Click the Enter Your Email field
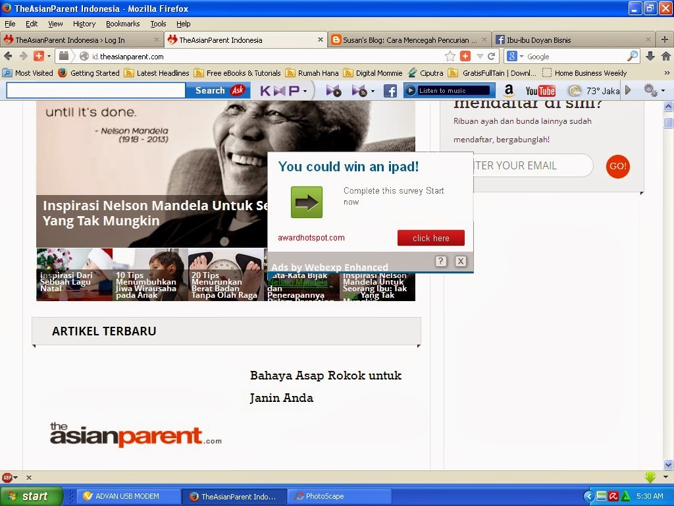The width and height of the screenshot is (674, 506). coord(533,165)
